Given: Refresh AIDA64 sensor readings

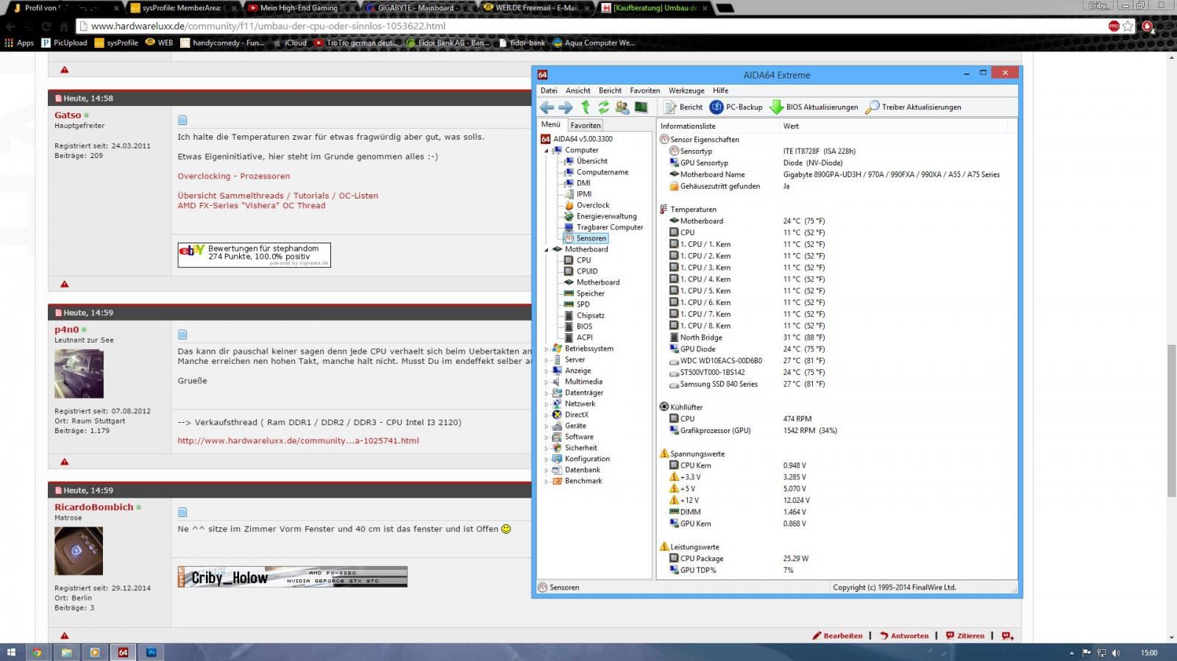Looking at the screenshot, I should [x=603, y=107].
